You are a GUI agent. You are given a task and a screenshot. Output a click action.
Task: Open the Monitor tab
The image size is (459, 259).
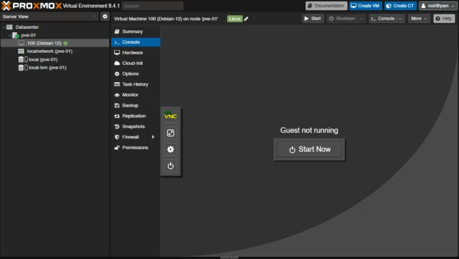point(135,95)
